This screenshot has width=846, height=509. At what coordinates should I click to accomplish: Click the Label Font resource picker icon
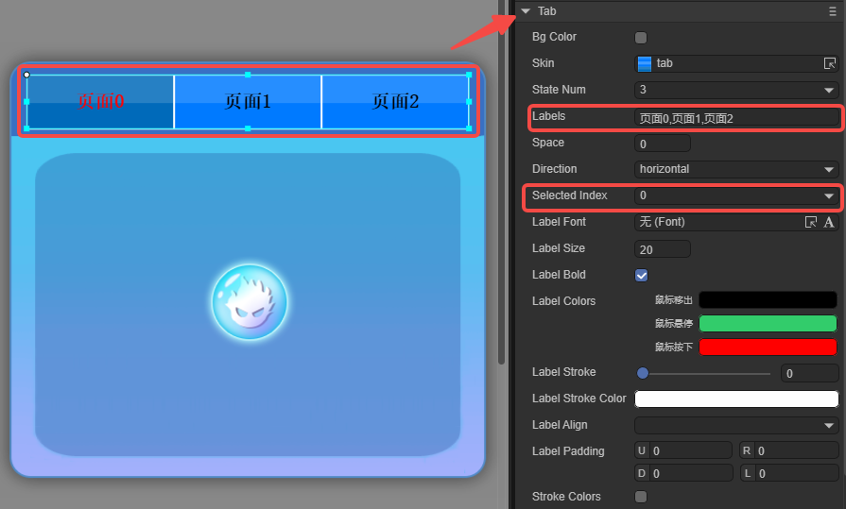811,222
